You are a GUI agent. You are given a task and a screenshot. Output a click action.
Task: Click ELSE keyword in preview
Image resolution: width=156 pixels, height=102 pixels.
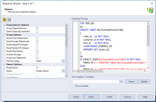point(83,66)
